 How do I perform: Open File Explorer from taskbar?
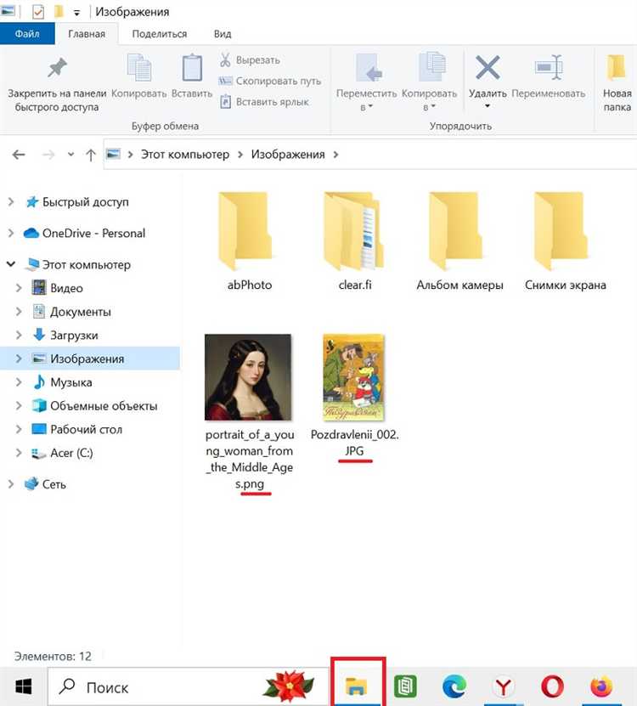[358, 686]
